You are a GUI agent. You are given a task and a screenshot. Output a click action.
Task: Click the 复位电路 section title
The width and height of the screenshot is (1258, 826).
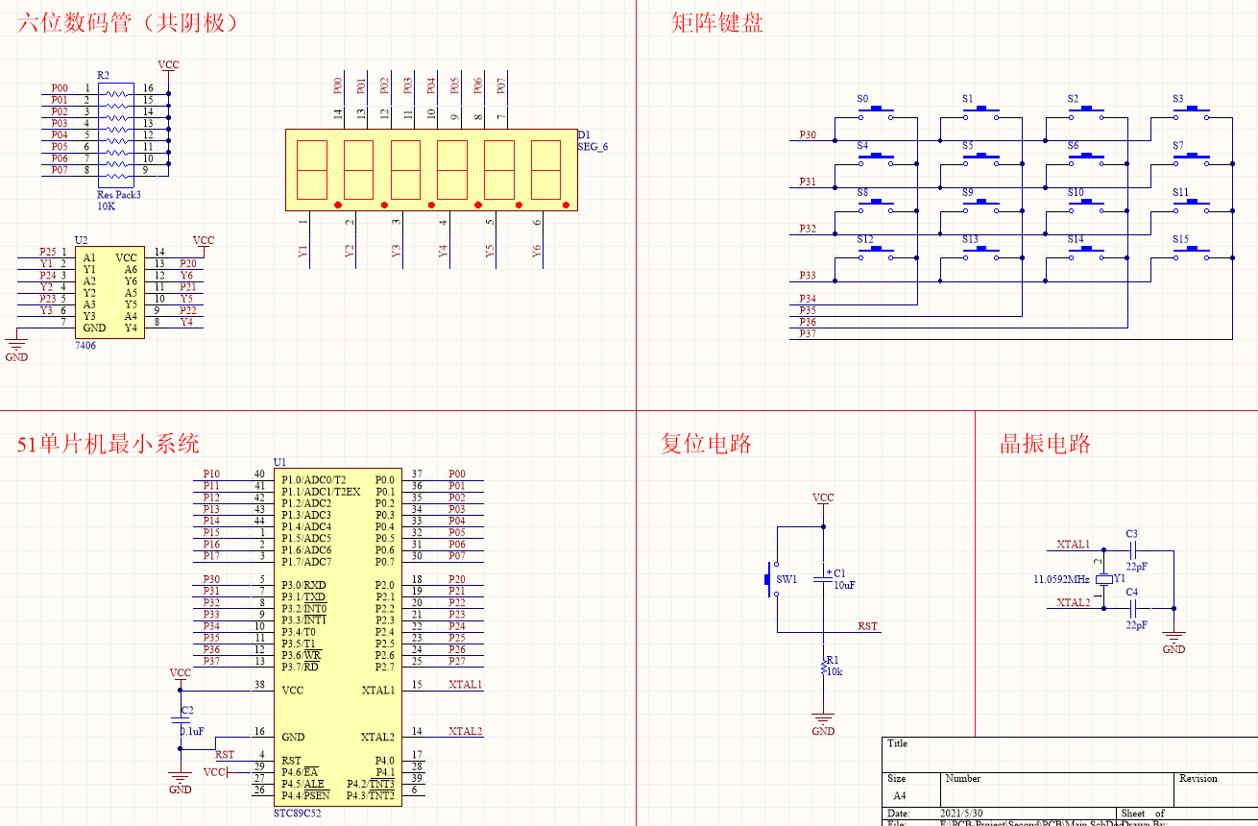(707, 444)
